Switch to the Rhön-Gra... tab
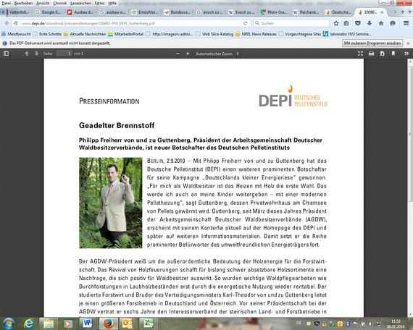Image resolution: width=413 pixels, height=330 pixels. tap(274, 12)
